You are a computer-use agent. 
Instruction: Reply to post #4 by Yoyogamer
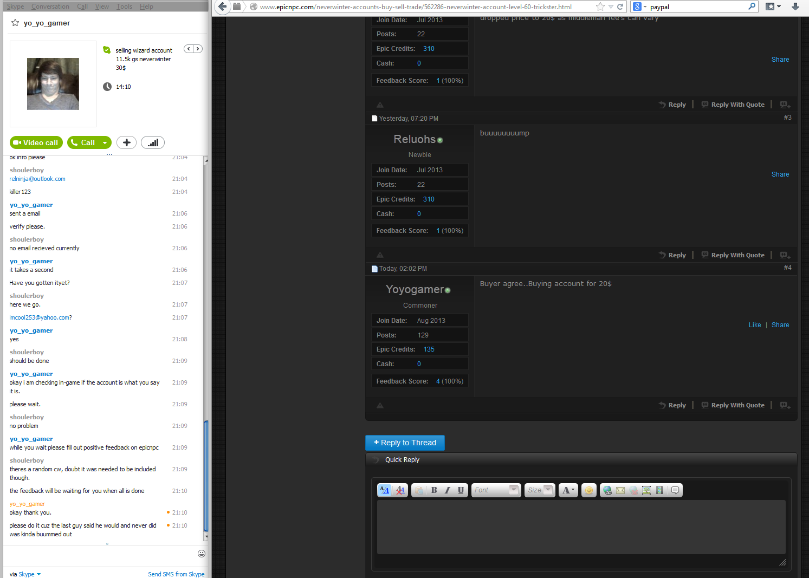click(672, 405)
